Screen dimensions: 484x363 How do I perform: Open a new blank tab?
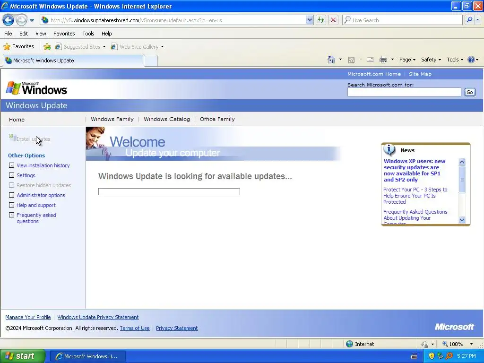(151, 60)
